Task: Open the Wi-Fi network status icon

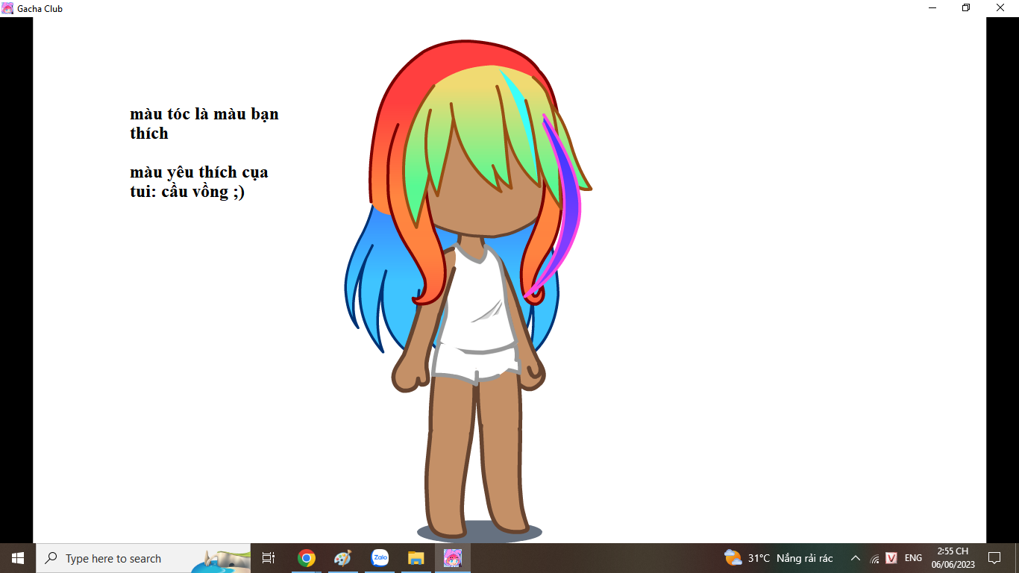Action: pyautogui.click(x=874, y=558)
